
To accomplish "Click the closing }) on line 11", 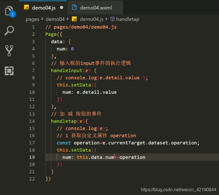I will coord(60,99).
